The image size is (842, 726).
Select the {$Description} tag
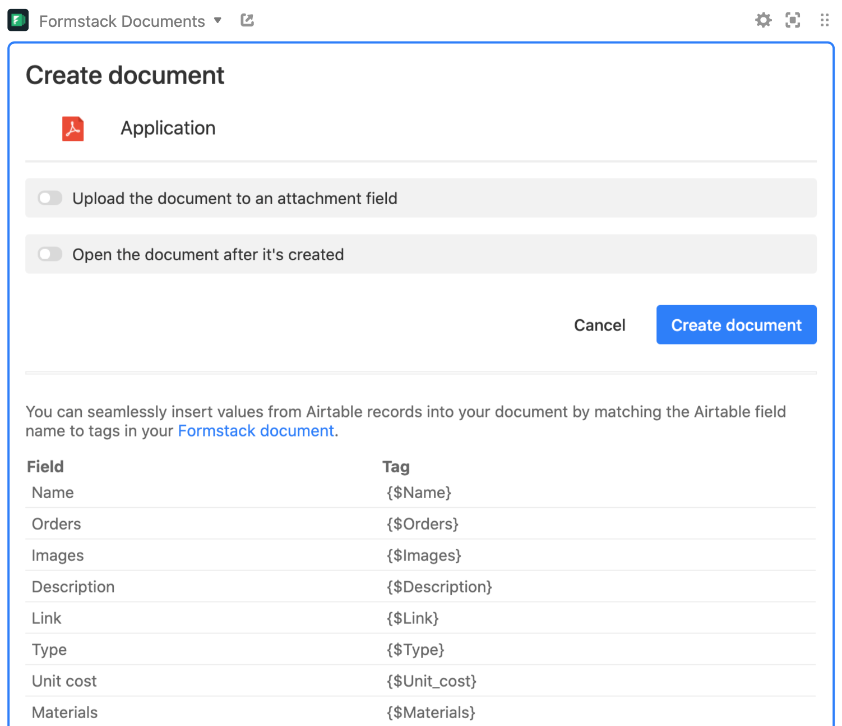[x=439, y=587]
